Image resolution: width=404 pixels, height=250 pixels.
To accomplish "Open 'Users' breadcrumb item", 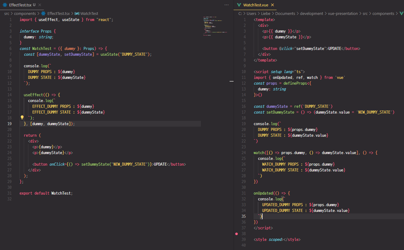I will [x=252, y=13].
